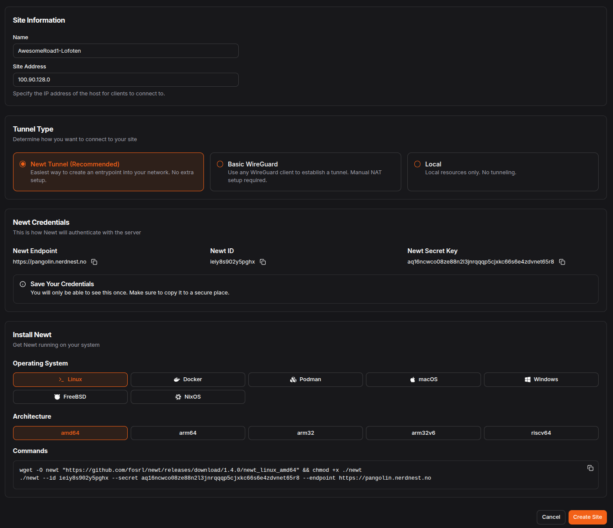
Task: Copy the install commands block
Action: [590, 468]
